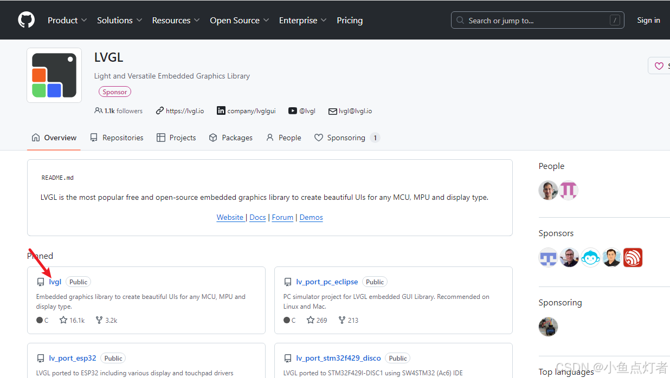Click the heart Sponsor button at right
670x378 pixels.
(x=659, y=66)
